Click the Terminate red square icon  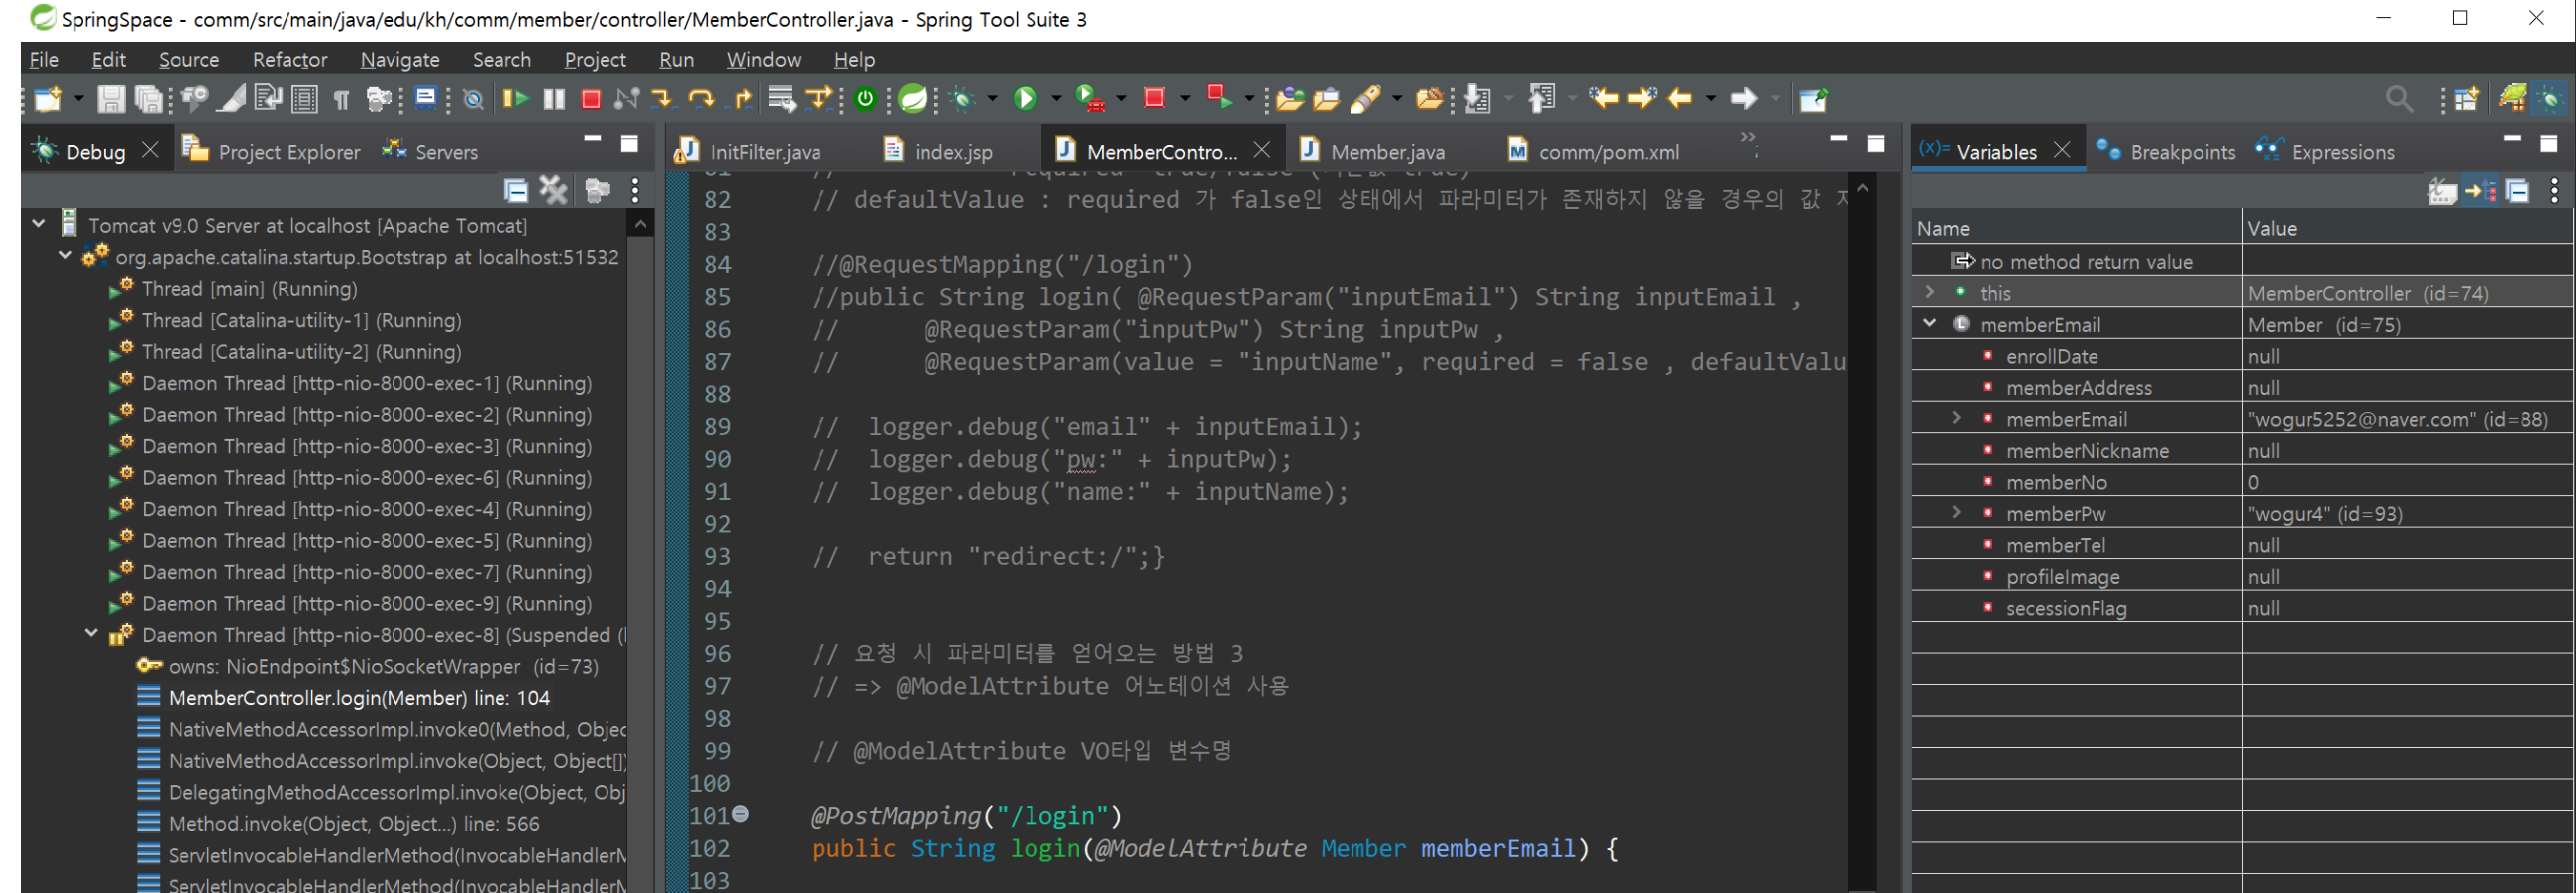click(x=591, y=99)
